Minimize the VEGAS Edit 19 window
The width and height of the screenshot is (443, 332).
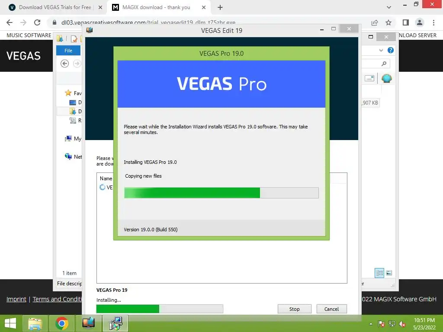pyautogui.click(x=322, y=29)
